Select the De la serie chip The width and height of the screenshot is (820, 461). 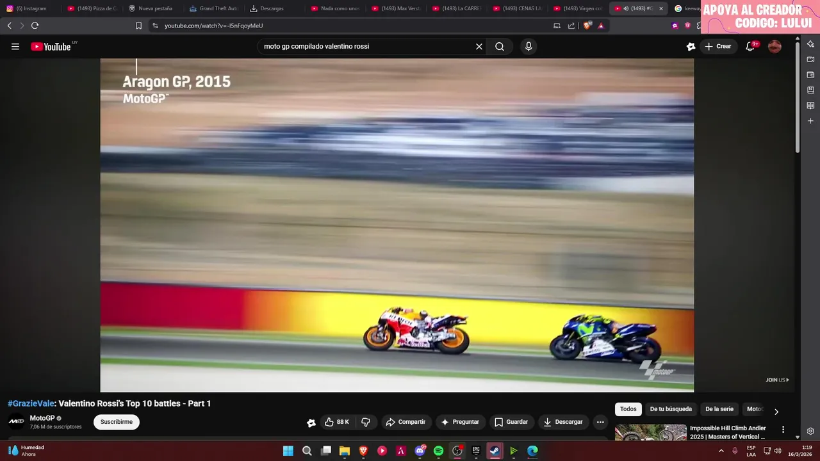point(719,409)
